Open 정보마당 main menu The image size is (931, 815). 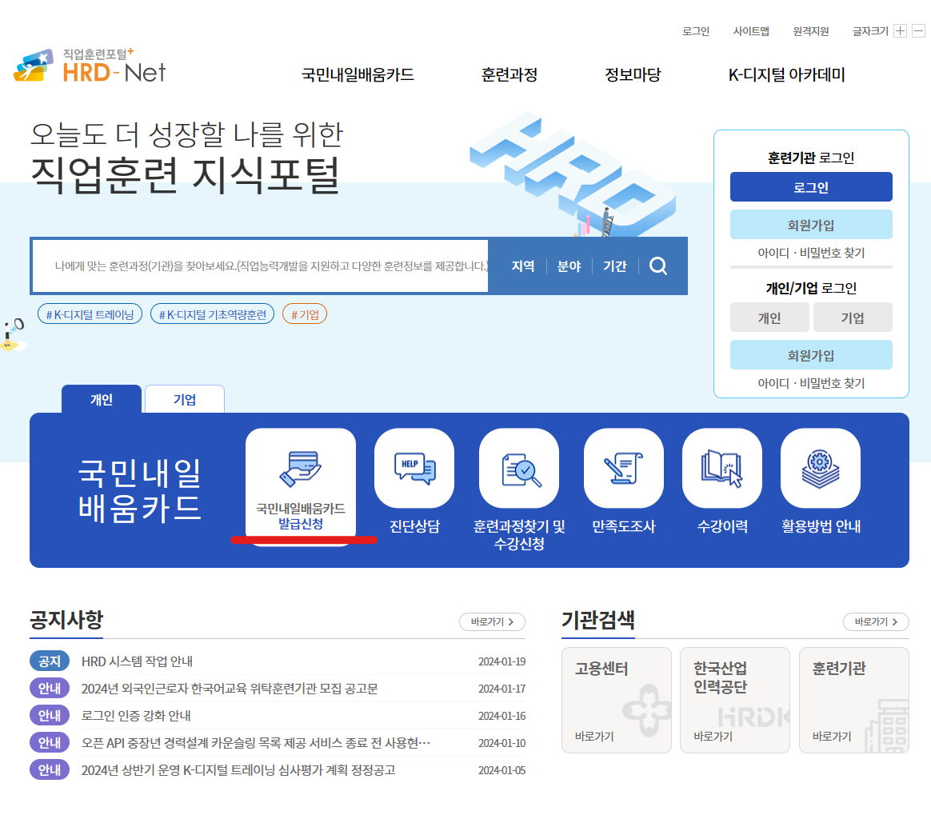pos(633,75)
